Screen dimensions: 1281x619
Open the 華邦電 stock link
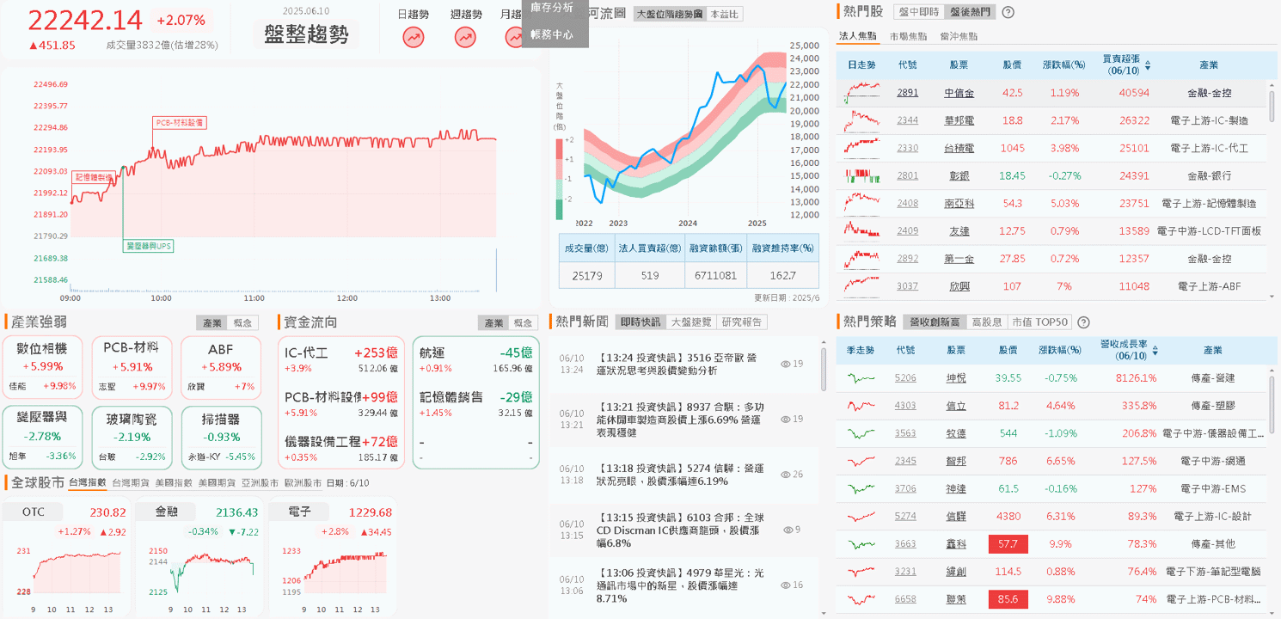pyautogui.click(x=959, y=120)
